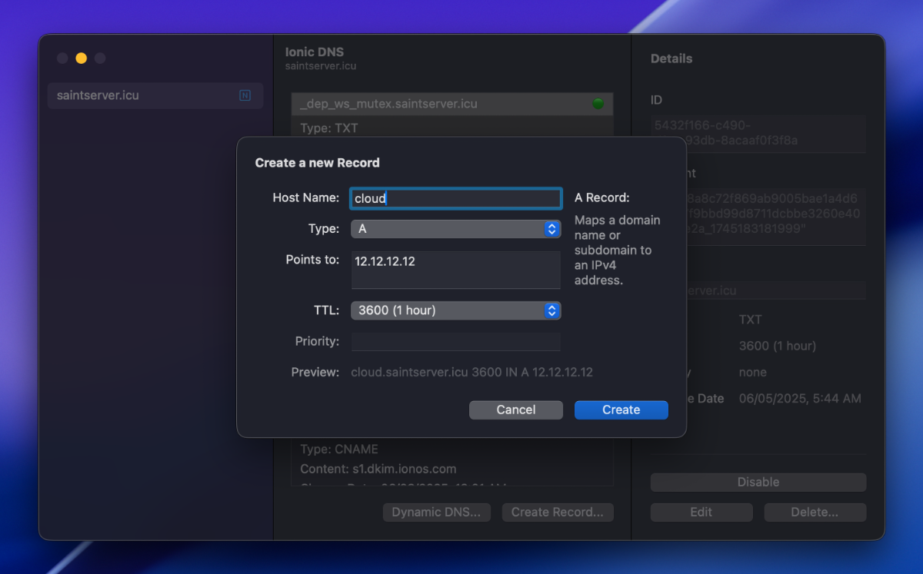923x574 pixels.
Task: Open the Type dropdown showing A
Action: [455, 229]
